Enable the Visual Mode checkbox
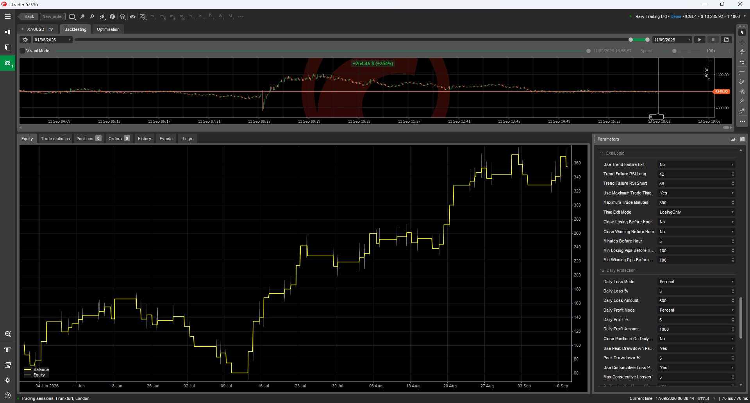 23,51
